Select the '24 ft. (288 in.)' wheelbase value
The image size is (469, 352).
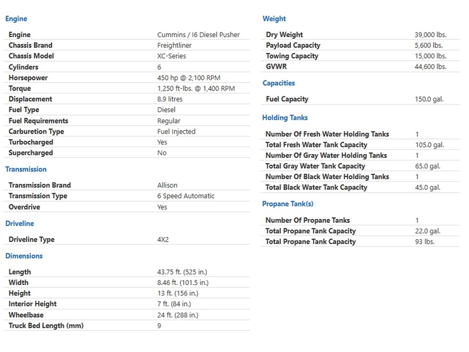click(x=178, y=315)
